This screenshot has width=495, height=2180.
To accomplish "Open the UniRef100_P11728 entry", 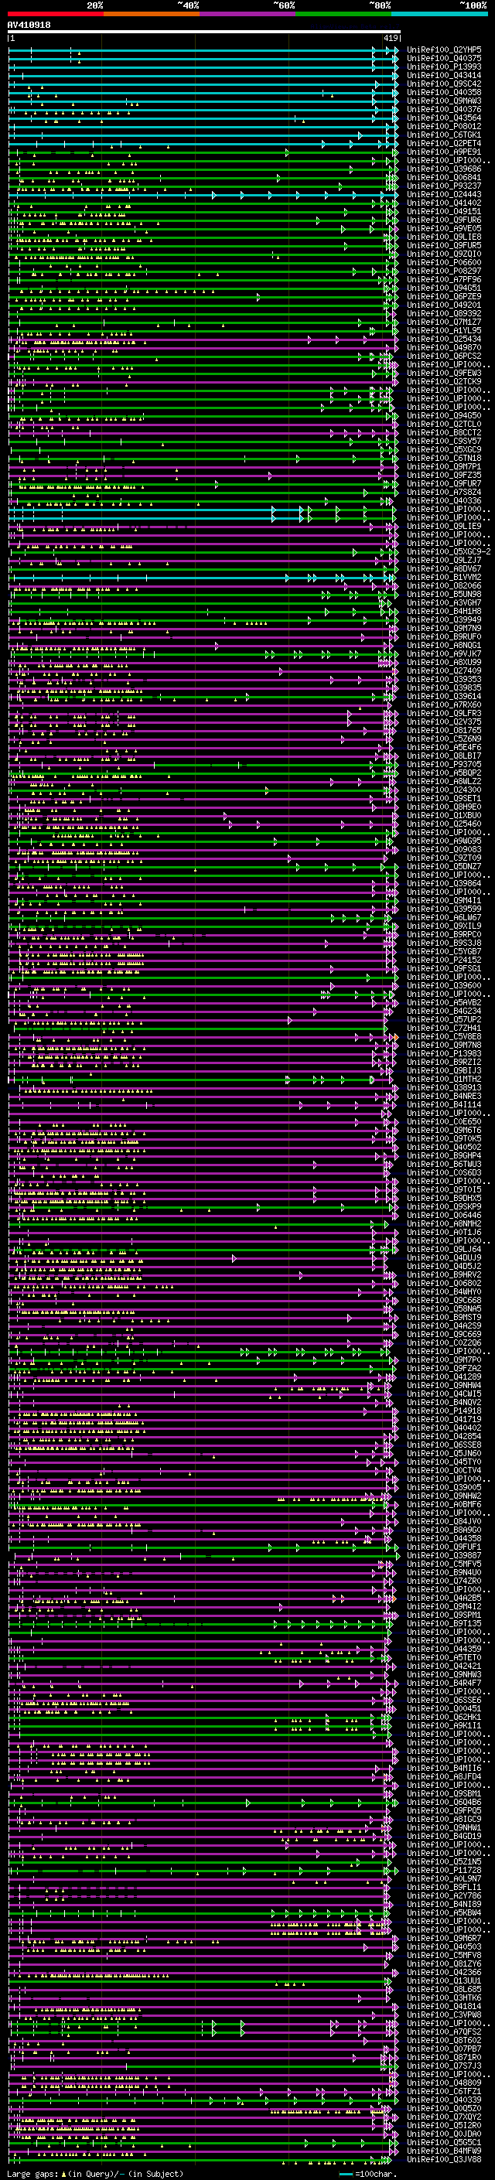I will pos(444,1869).
